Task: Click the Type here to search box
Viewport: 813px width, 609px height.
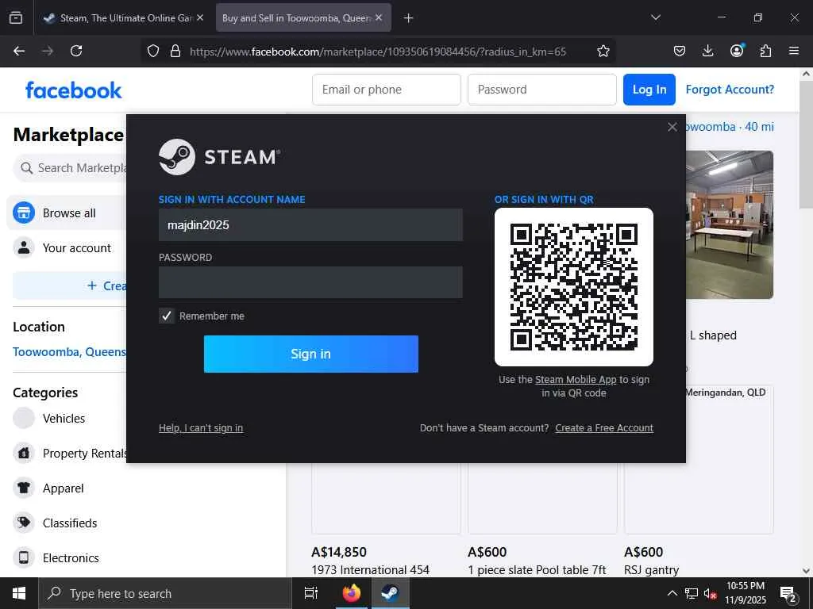Action: coord(165,593)
